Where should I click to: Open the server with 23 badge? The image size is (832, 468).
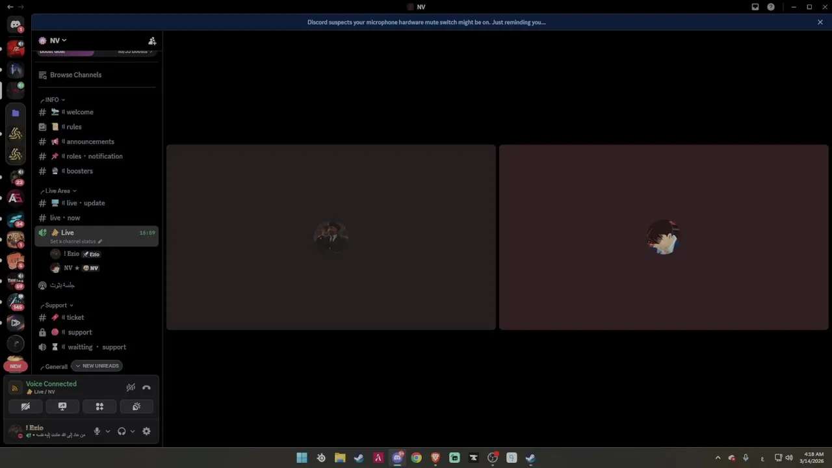16,177
